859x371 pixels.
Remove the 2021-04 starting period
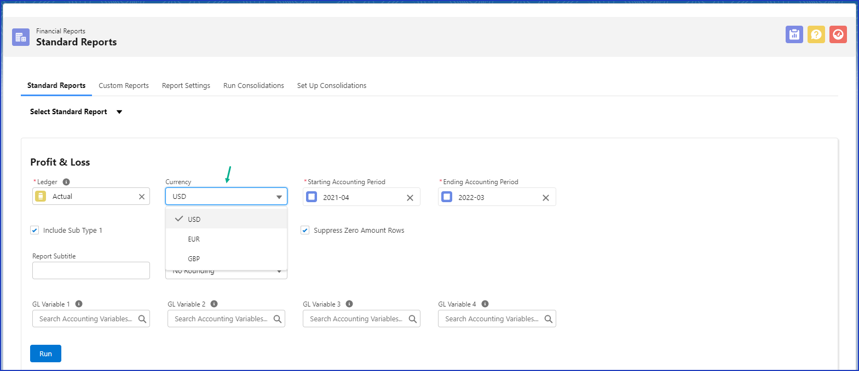pos(410,198)
